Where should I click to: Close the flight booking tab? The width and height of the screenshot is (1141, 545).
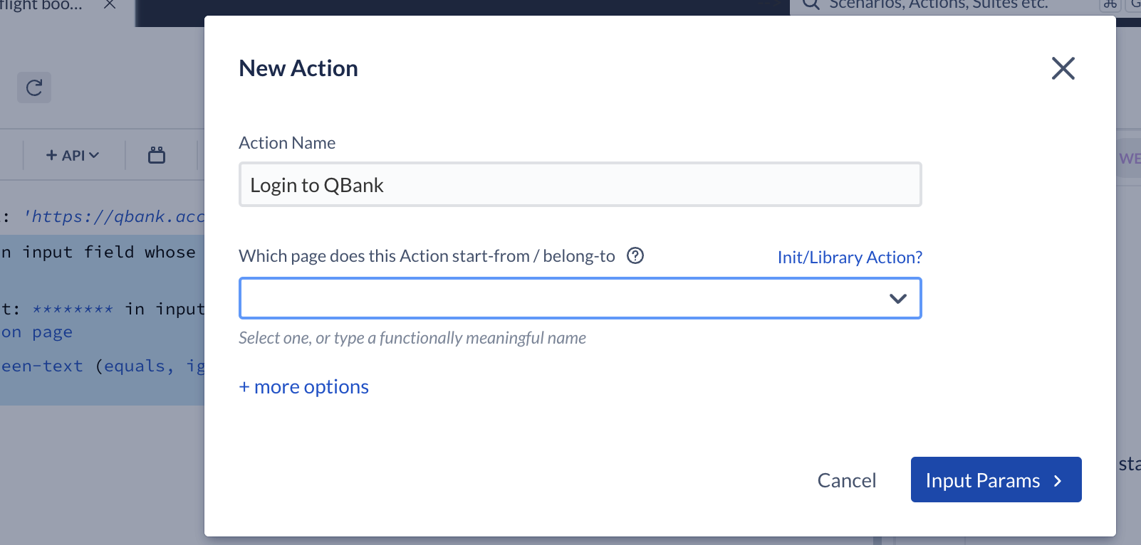click(110, 5)
